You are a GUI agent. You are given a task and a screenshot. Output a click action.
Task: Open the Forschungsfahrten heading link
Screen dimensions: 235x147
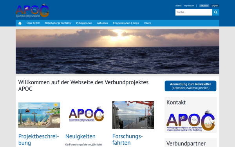coord(127,140)
